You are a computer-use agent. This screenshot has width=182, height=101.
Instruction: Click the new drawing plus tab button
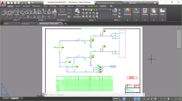point(65,24)
